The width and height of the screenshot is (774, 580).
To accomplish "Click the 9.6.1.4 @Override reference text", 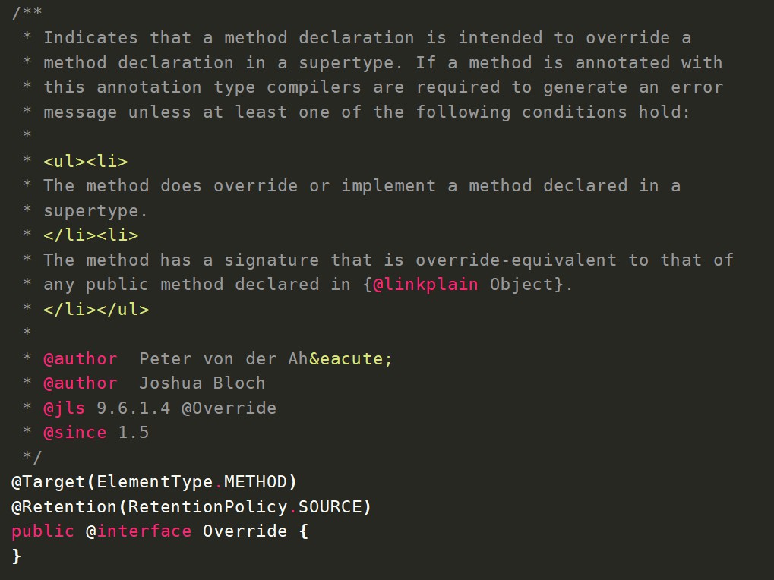I will coord(187,408).
